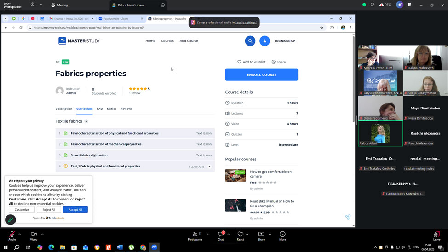
Task: Open the Reviews tab
Action: pos(126,109)
